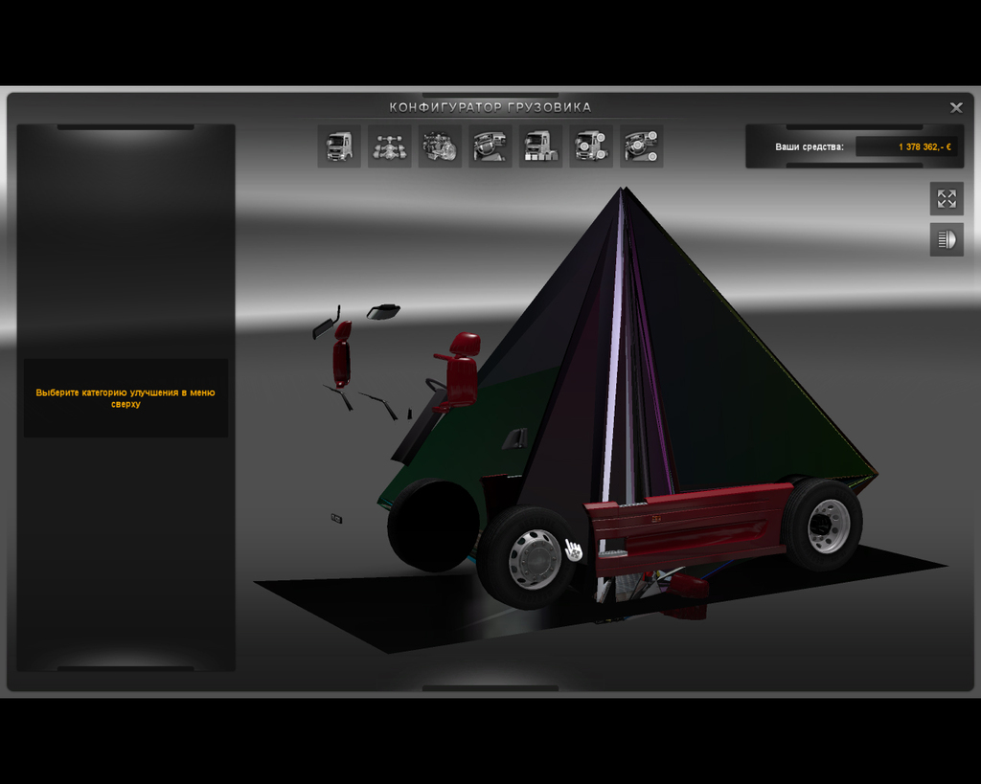The width and height of the screenshot is (981, 784).
Task: Open the engine selection category
Action: click(x=440, y=145)
